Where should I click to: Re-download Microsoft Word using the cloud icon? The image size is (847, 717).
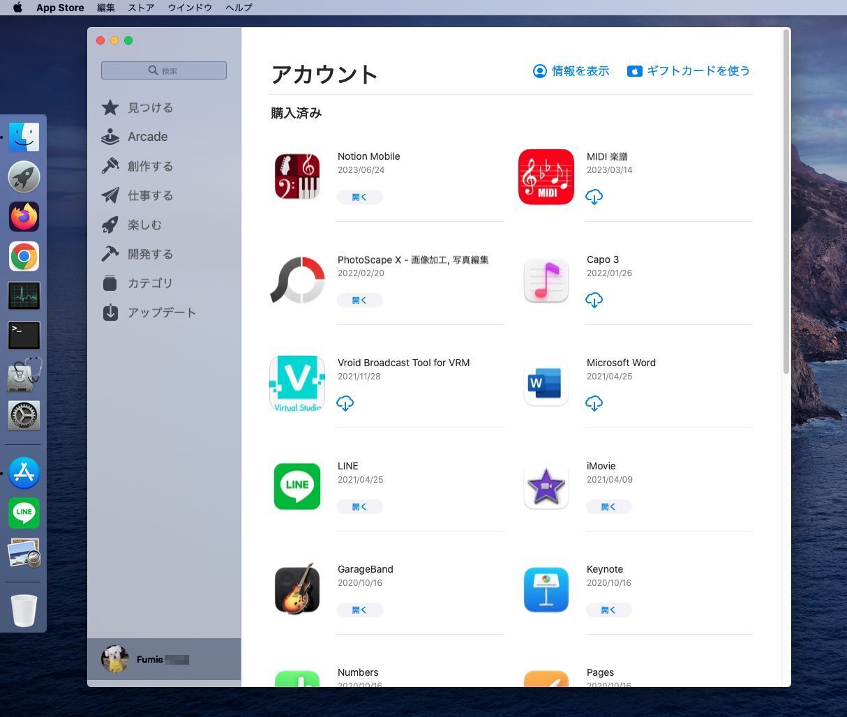point(594,403)
